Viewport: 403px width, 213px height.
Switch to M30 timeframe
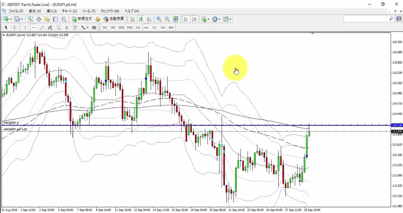tap(130, 28)
